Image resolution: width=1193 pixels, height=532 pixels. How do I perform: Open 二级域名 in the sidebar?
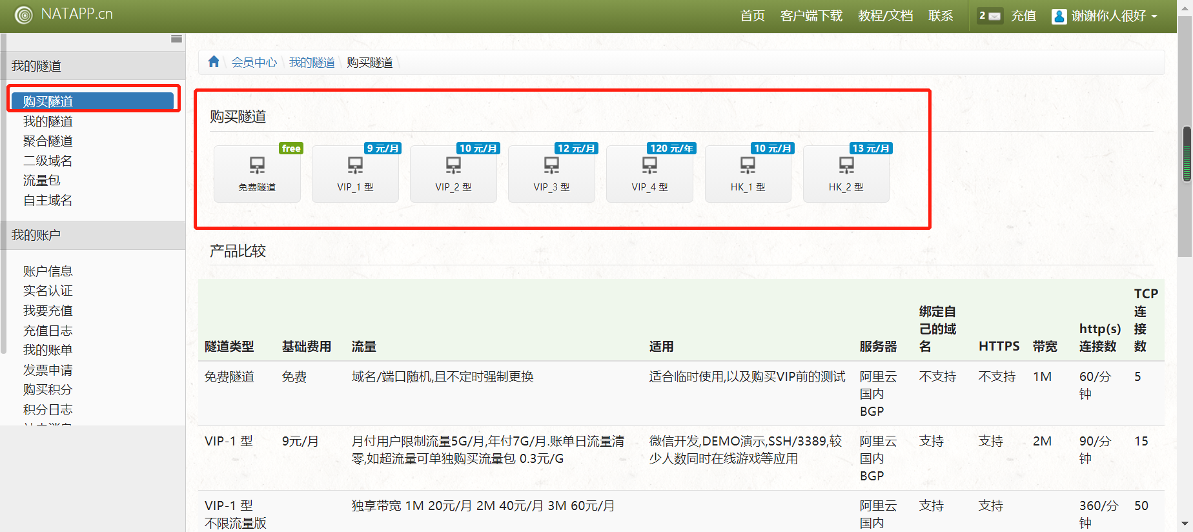tap(48, 161)
